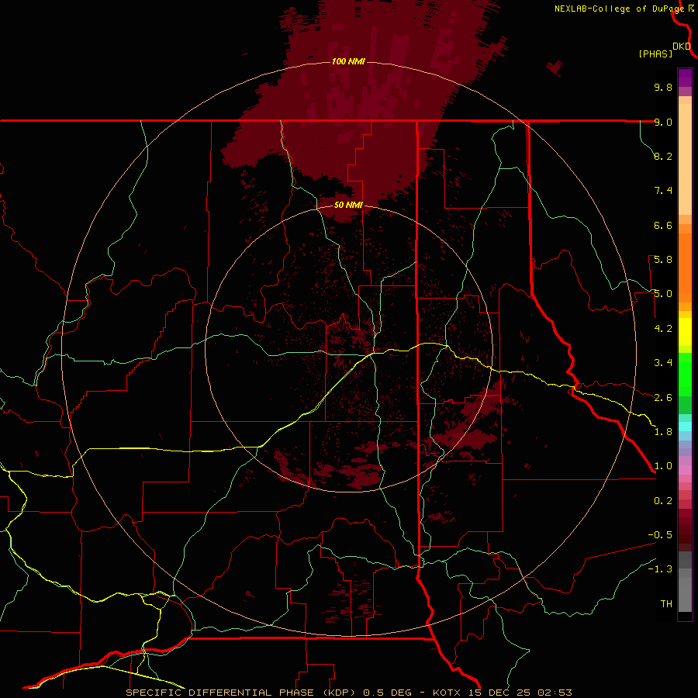Click the DKD label above the scale
The width and height of the screenshot is (698, 698).
682,46
